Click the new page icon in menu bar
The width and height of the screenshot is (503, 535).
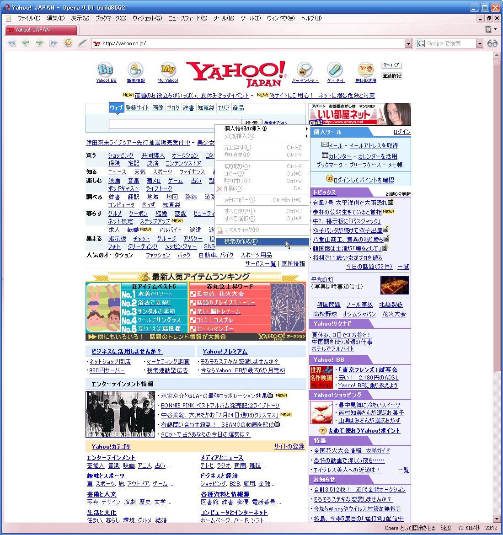(x=9, y=18)
